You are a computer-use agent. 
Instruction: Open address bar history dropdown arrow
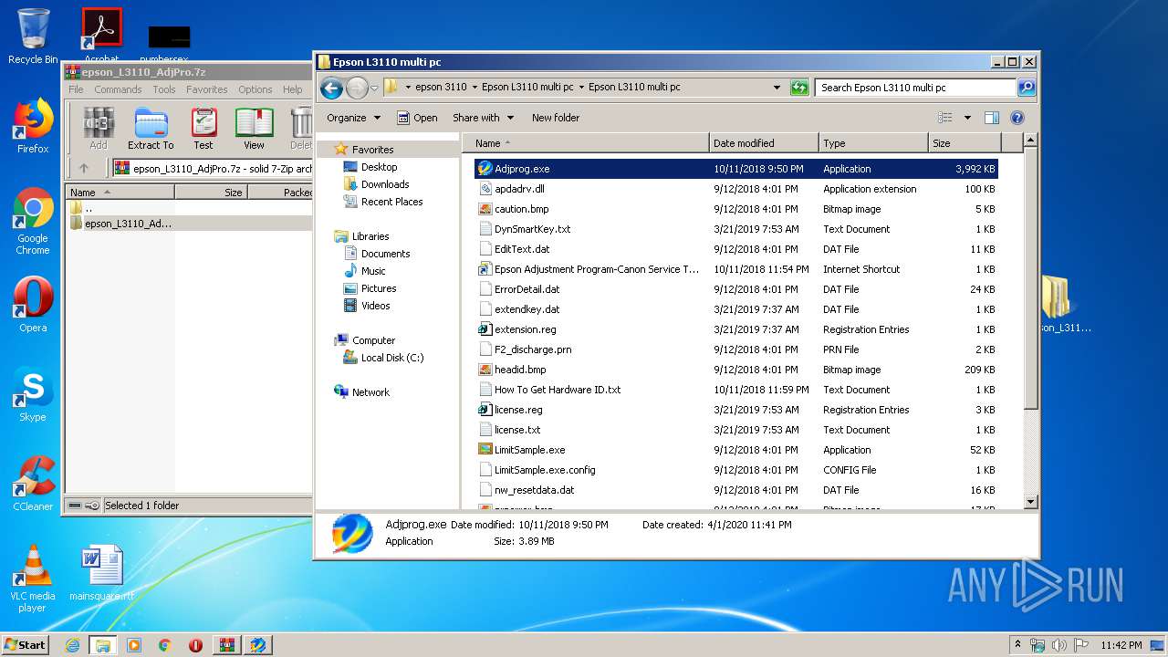point(777,88)
